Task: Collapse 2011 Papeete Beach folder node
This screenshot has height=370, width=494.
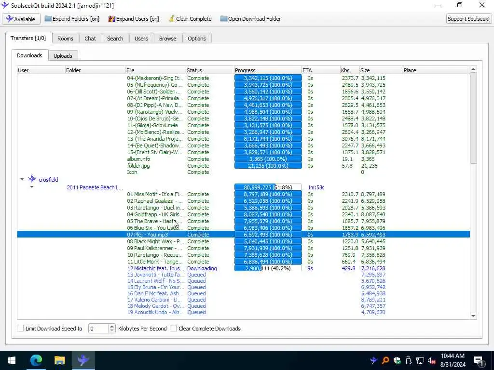Action: pyautogui.click(x=32, y=187)
